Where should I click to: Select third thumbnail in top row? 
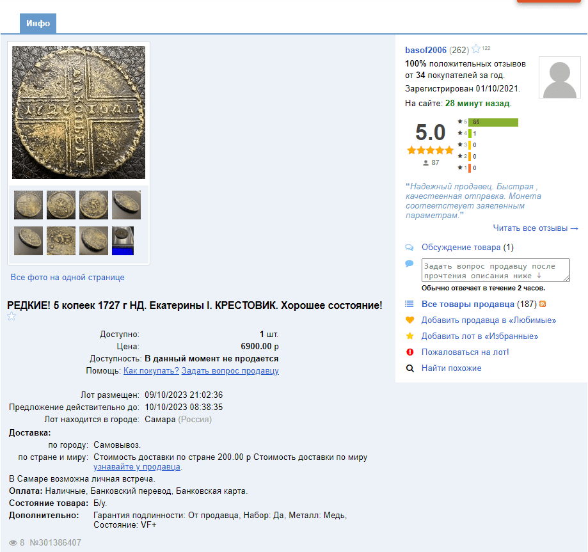pos(94,205)
